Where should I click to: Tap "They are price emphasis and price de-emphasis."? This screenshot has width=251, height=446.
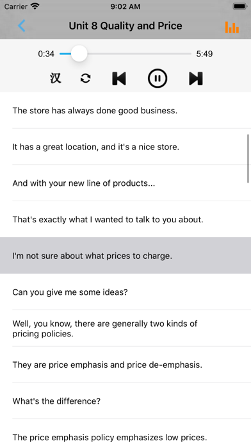[x=125, y=365]
